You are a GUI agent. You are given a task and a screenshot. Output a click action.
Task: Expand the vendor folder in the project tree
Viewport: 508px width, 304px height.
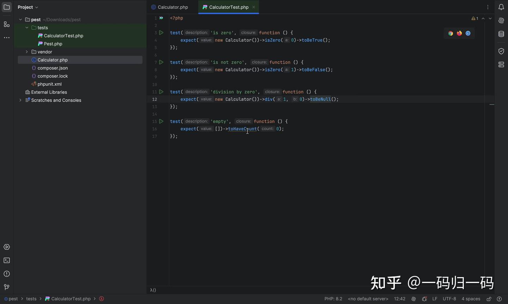(26, 52)
